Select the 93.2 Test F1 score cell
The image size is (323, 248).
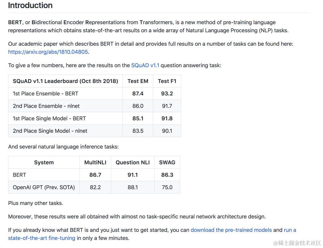pyautogui.click(x=167, y=94)
